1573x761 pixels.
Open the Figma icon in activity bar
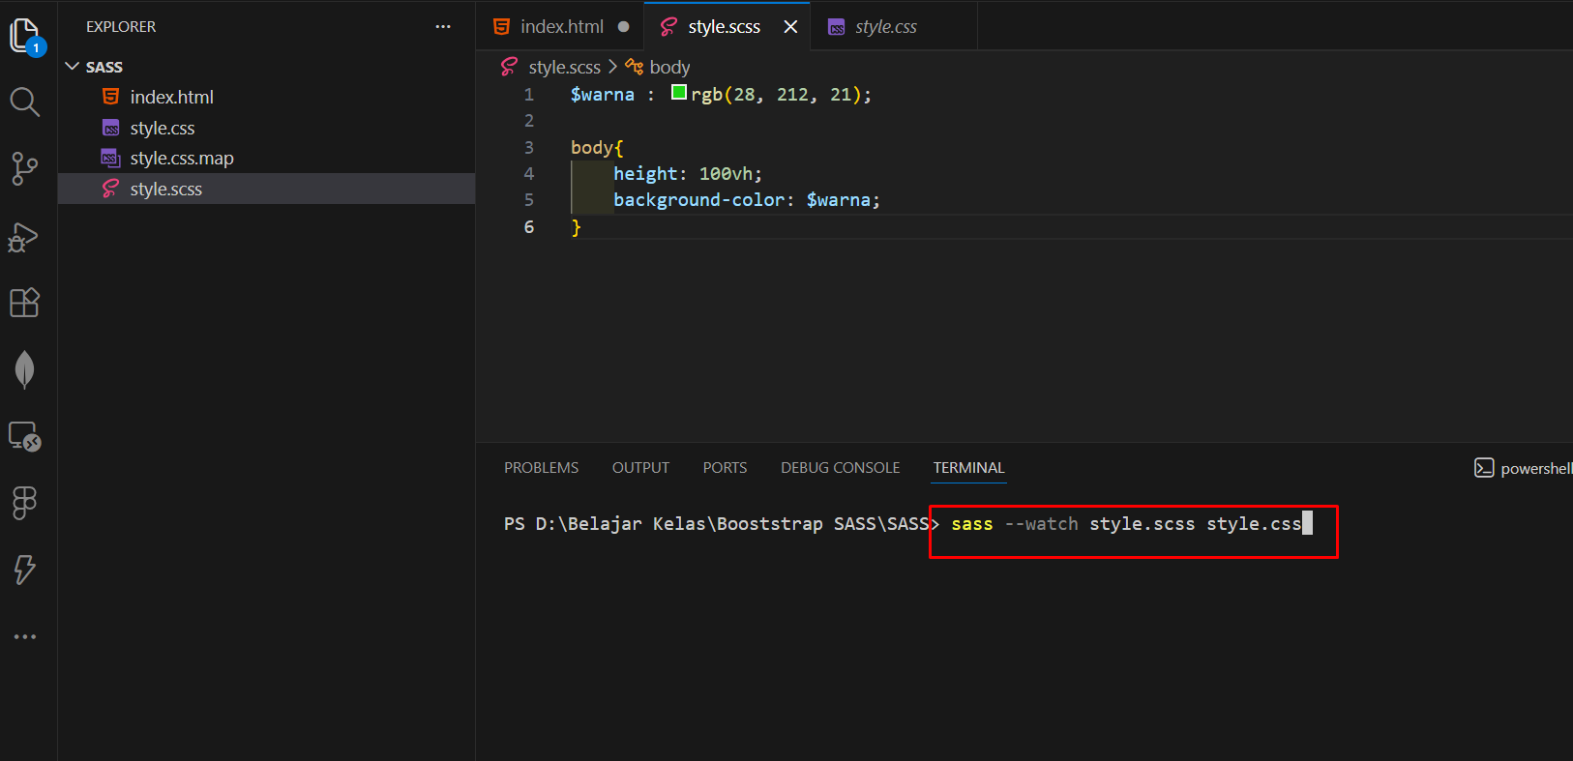point(24,503)
